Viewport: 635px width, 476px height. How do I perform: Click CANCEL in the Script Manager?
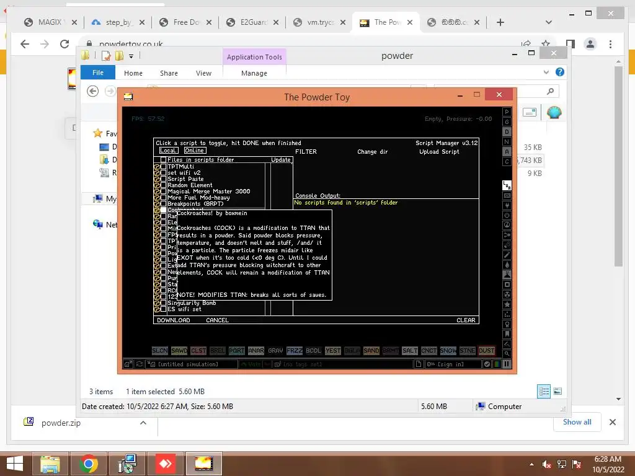[x=218, y=320]
